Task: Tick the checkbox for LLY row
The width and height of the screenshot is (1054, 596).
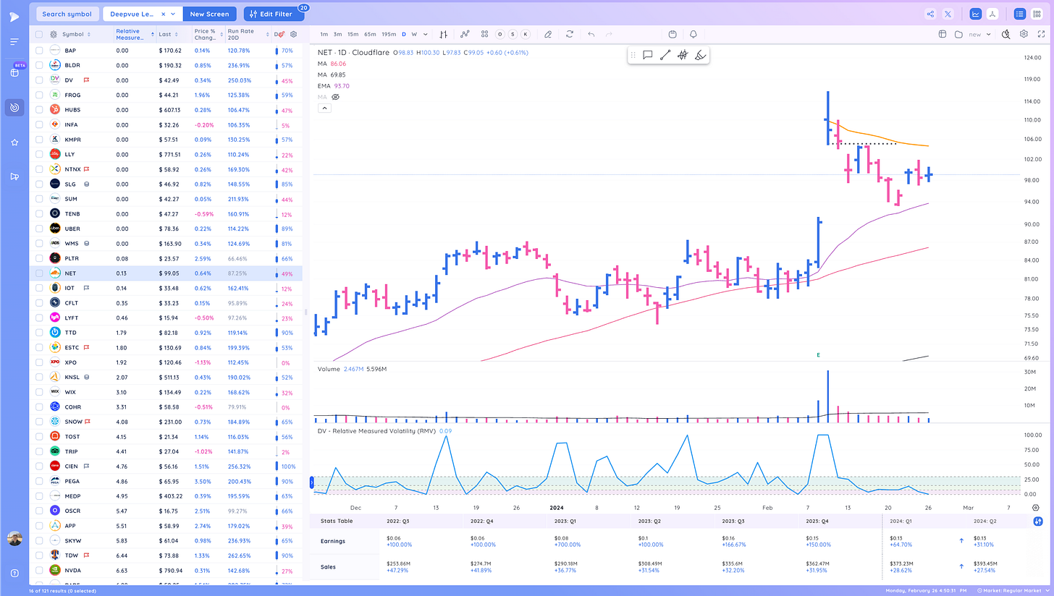Action: pos(38,155)
